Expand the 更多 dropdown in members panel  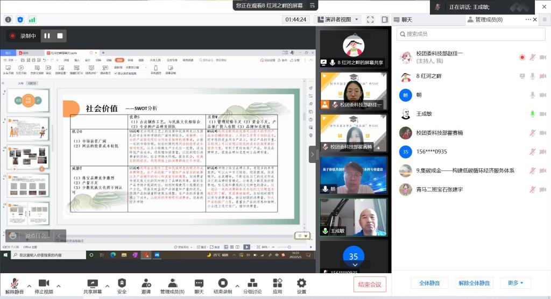[x=515, y=283]
